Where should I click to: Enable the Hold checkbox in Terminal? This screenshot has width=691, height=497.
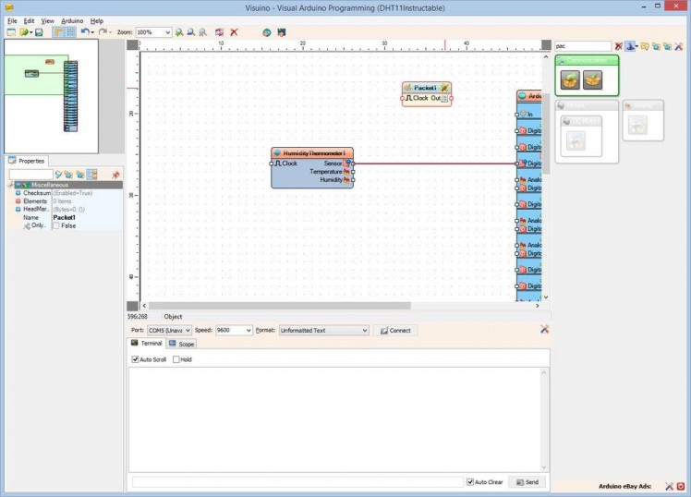click(176, 359)
